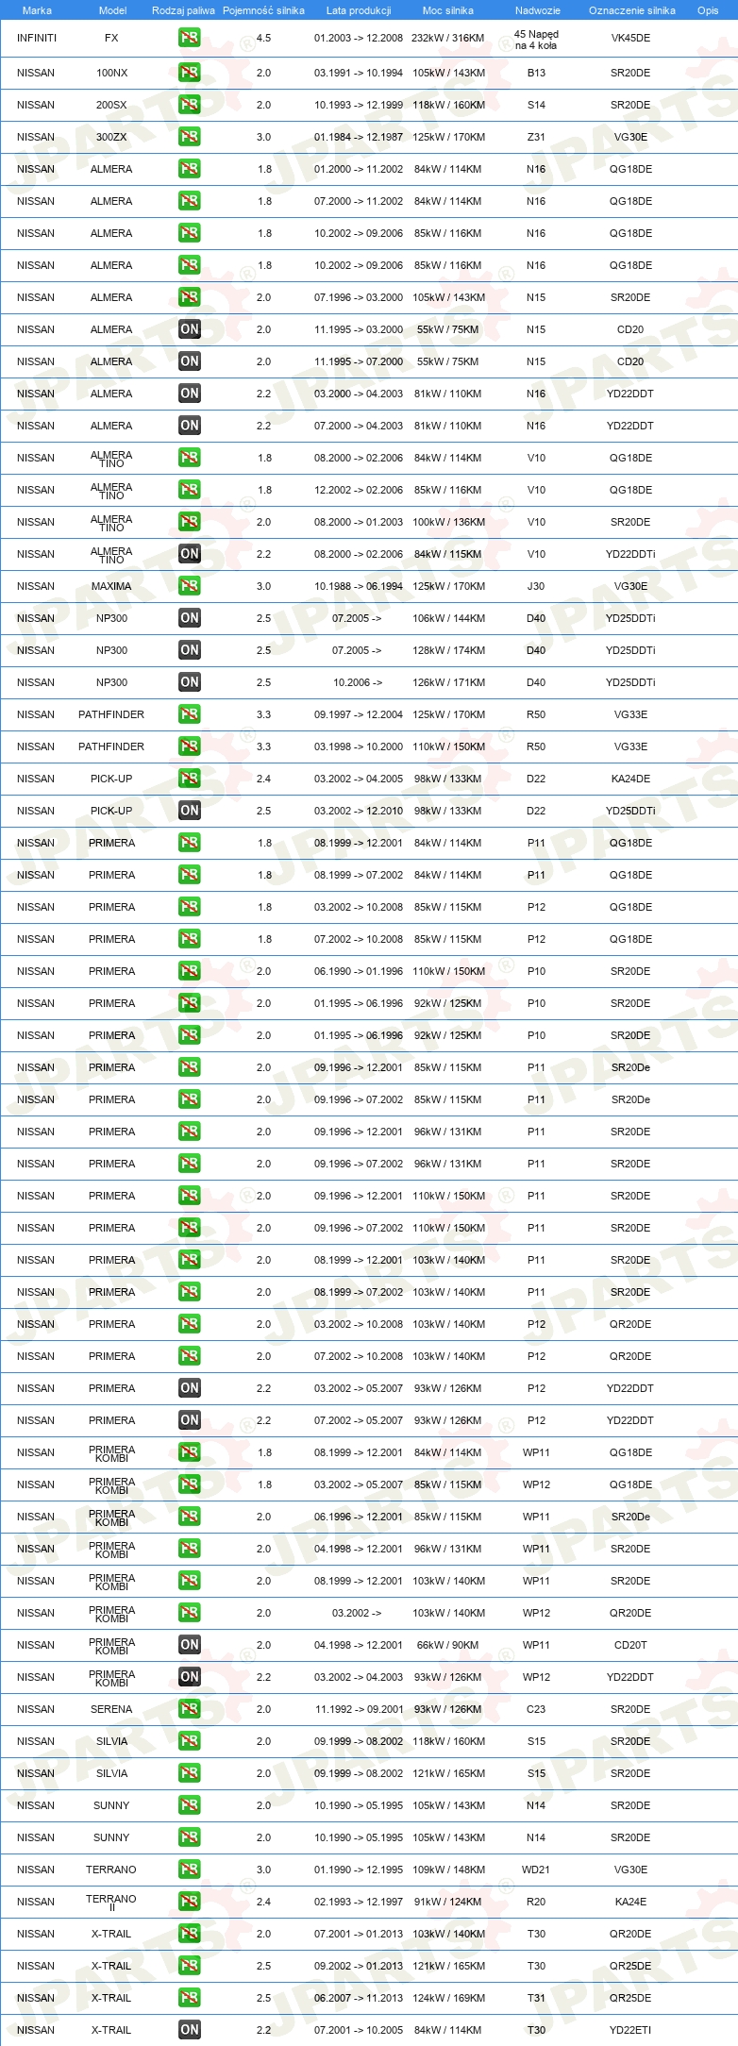Click power value 124kW / 169KM
Image resolution: width=738 pixels, height=2046 pixels.
tap(448, 1998)
